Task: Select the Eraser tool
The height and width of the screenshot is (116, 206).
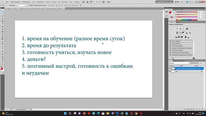Action: click(x=2, y=37)
